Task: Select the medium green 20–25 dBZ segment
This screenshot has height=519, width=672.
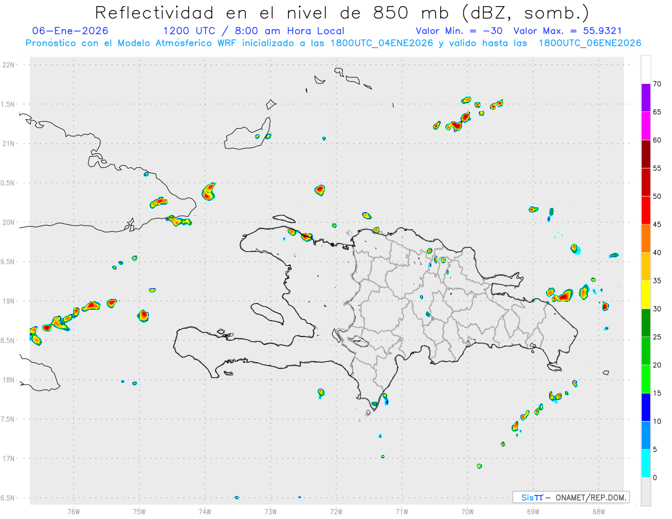Action: click(646, 351)
